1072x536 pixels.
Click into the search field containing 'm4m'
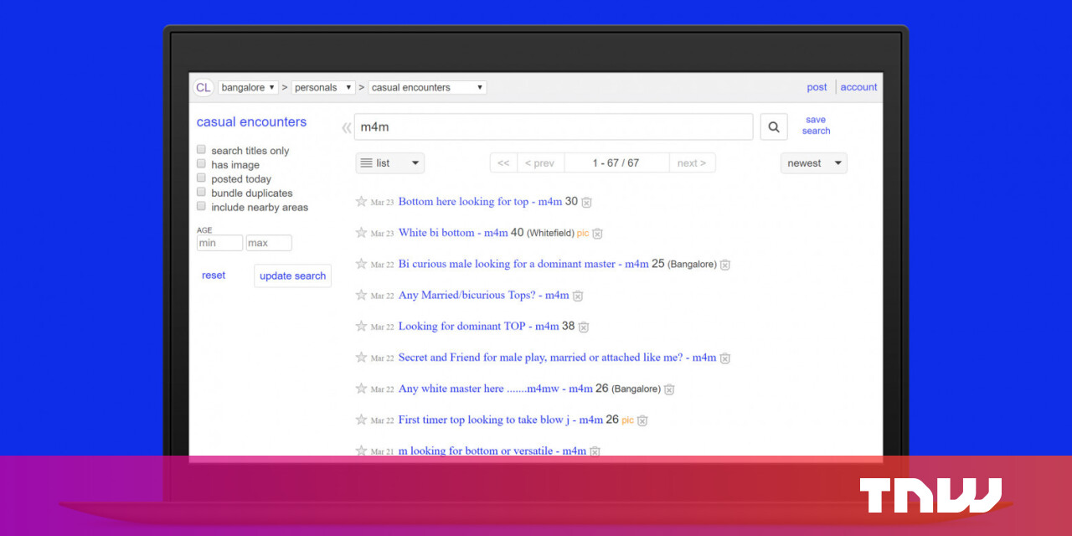(x=553, y=127)
